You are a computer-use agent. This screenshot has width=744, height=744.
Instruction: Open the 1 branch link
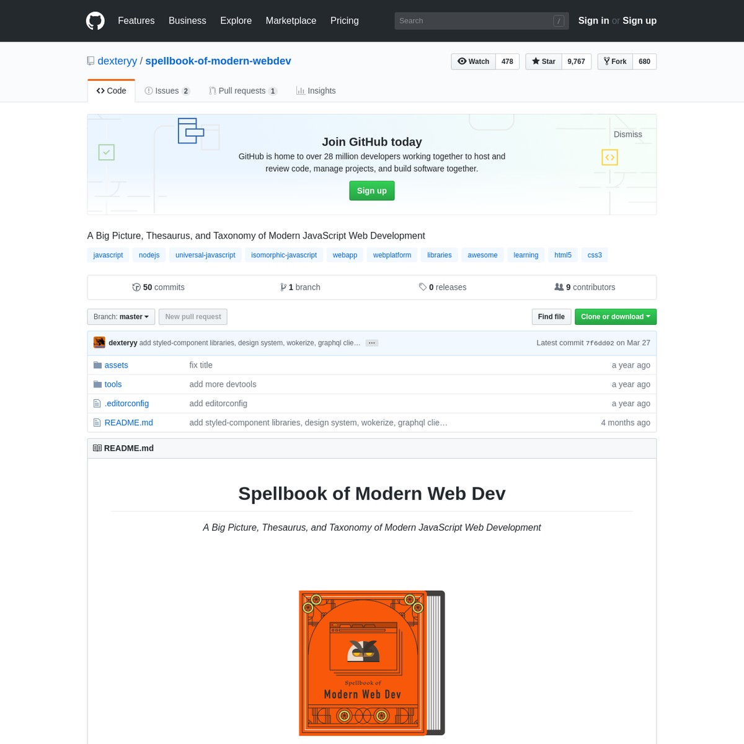[x=300, y=287]
